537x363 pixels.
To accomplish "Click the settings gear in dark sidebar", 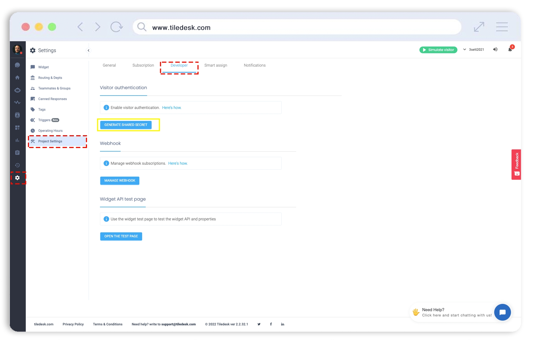I will click(x=18, y=178).
